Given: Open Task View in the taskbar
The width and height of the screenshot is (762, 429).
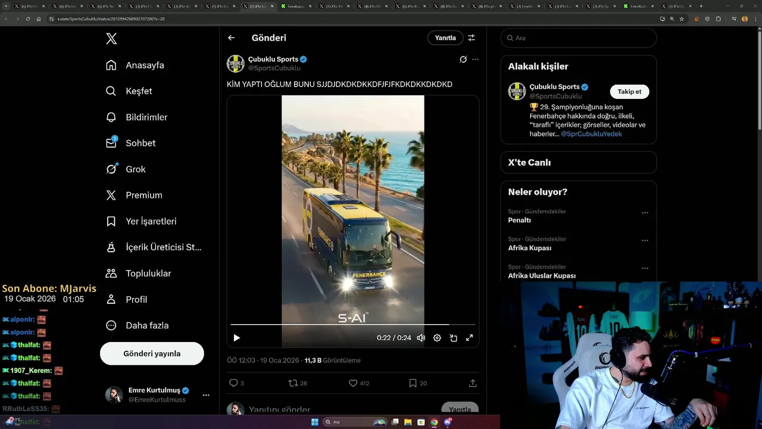Looking at the screenshot, I should pyautogui.click(x=395, y=422).
